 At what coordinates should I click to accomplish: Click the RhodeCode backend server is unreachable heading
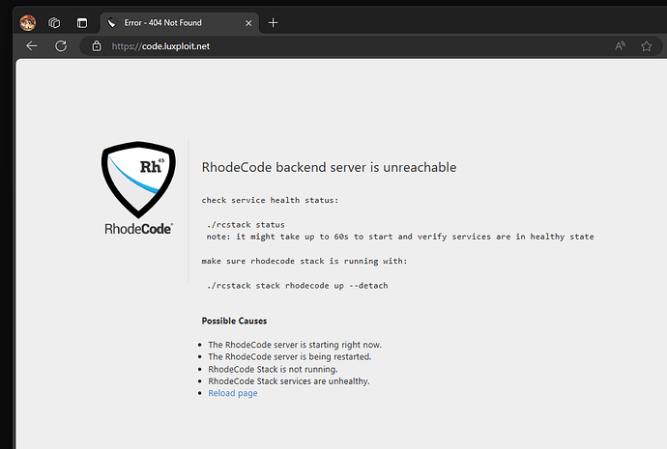(x=329, y=167)
